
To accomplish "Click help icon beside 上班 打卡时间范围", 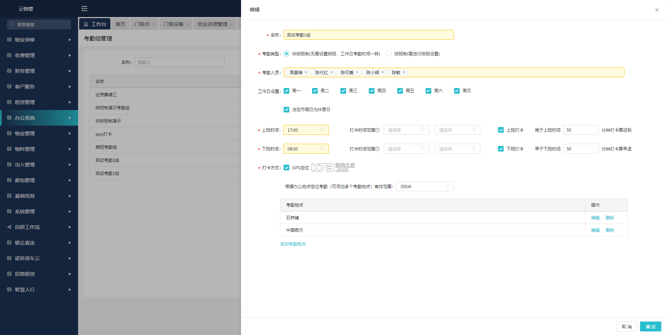I will click(377, 130).
